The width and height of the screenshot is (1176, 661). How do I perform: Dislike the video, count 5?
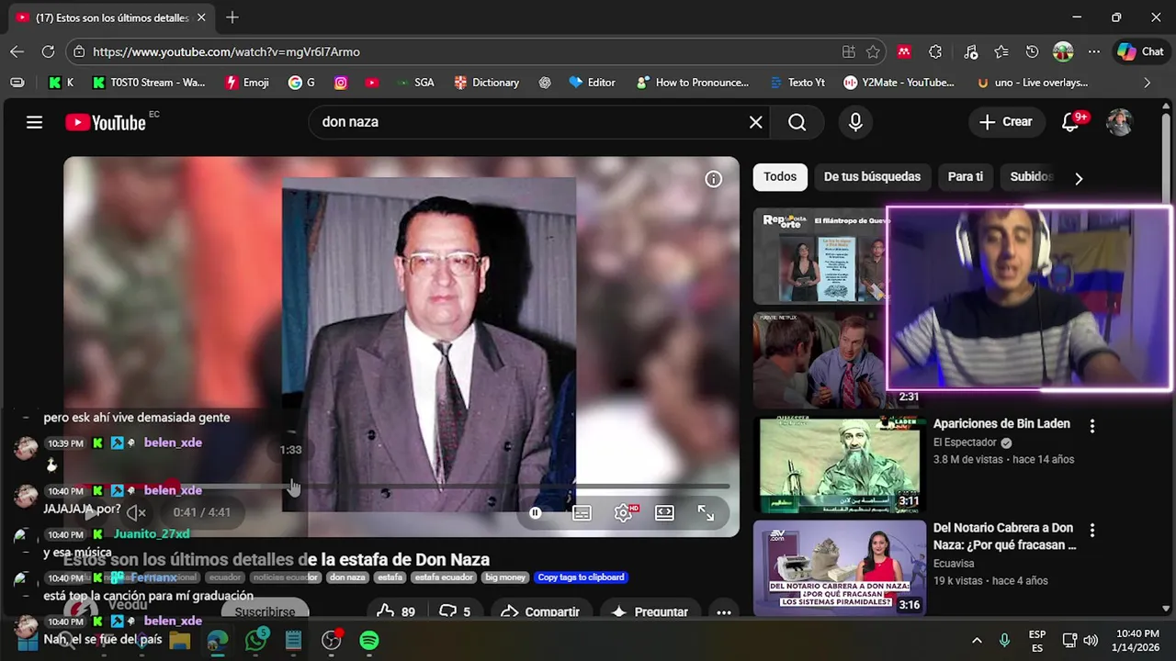455,611
